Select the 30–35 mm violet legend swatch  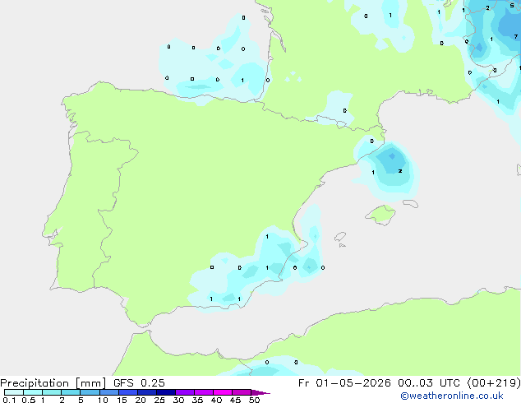click(x=185, y=392)
